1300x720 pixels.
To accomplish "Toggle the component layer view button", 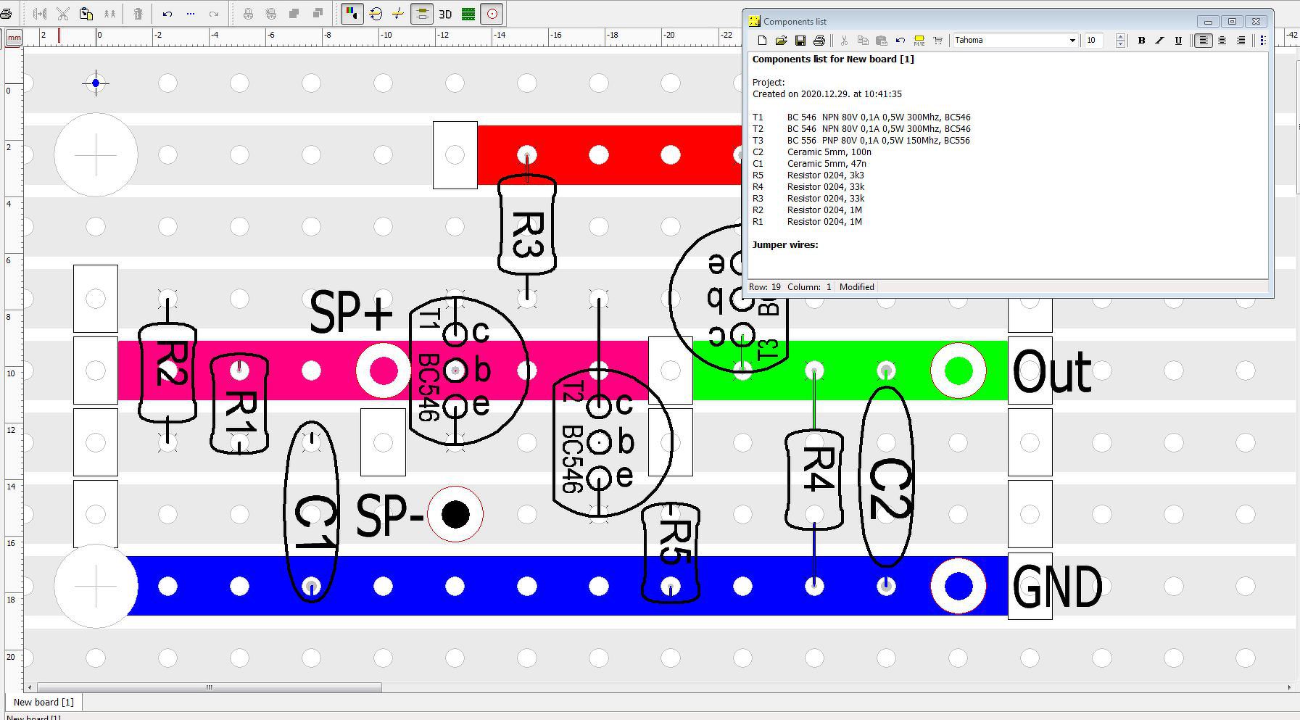I will click(x=422, y=14).
